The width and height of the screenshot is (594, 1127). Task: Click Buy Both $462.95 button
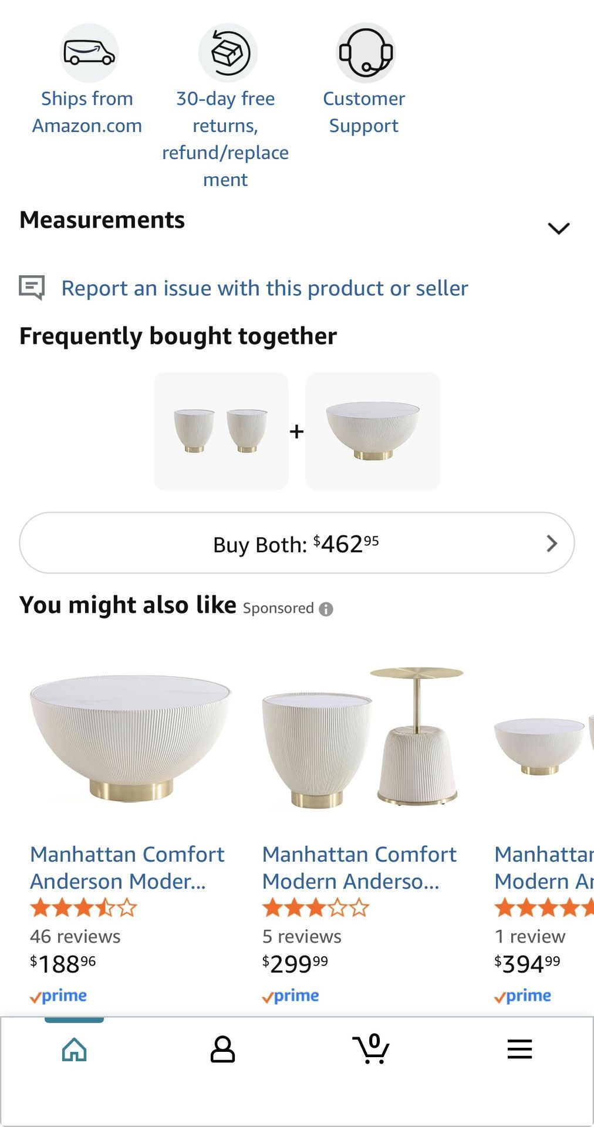pyautogui.click(x=296, y=544)
